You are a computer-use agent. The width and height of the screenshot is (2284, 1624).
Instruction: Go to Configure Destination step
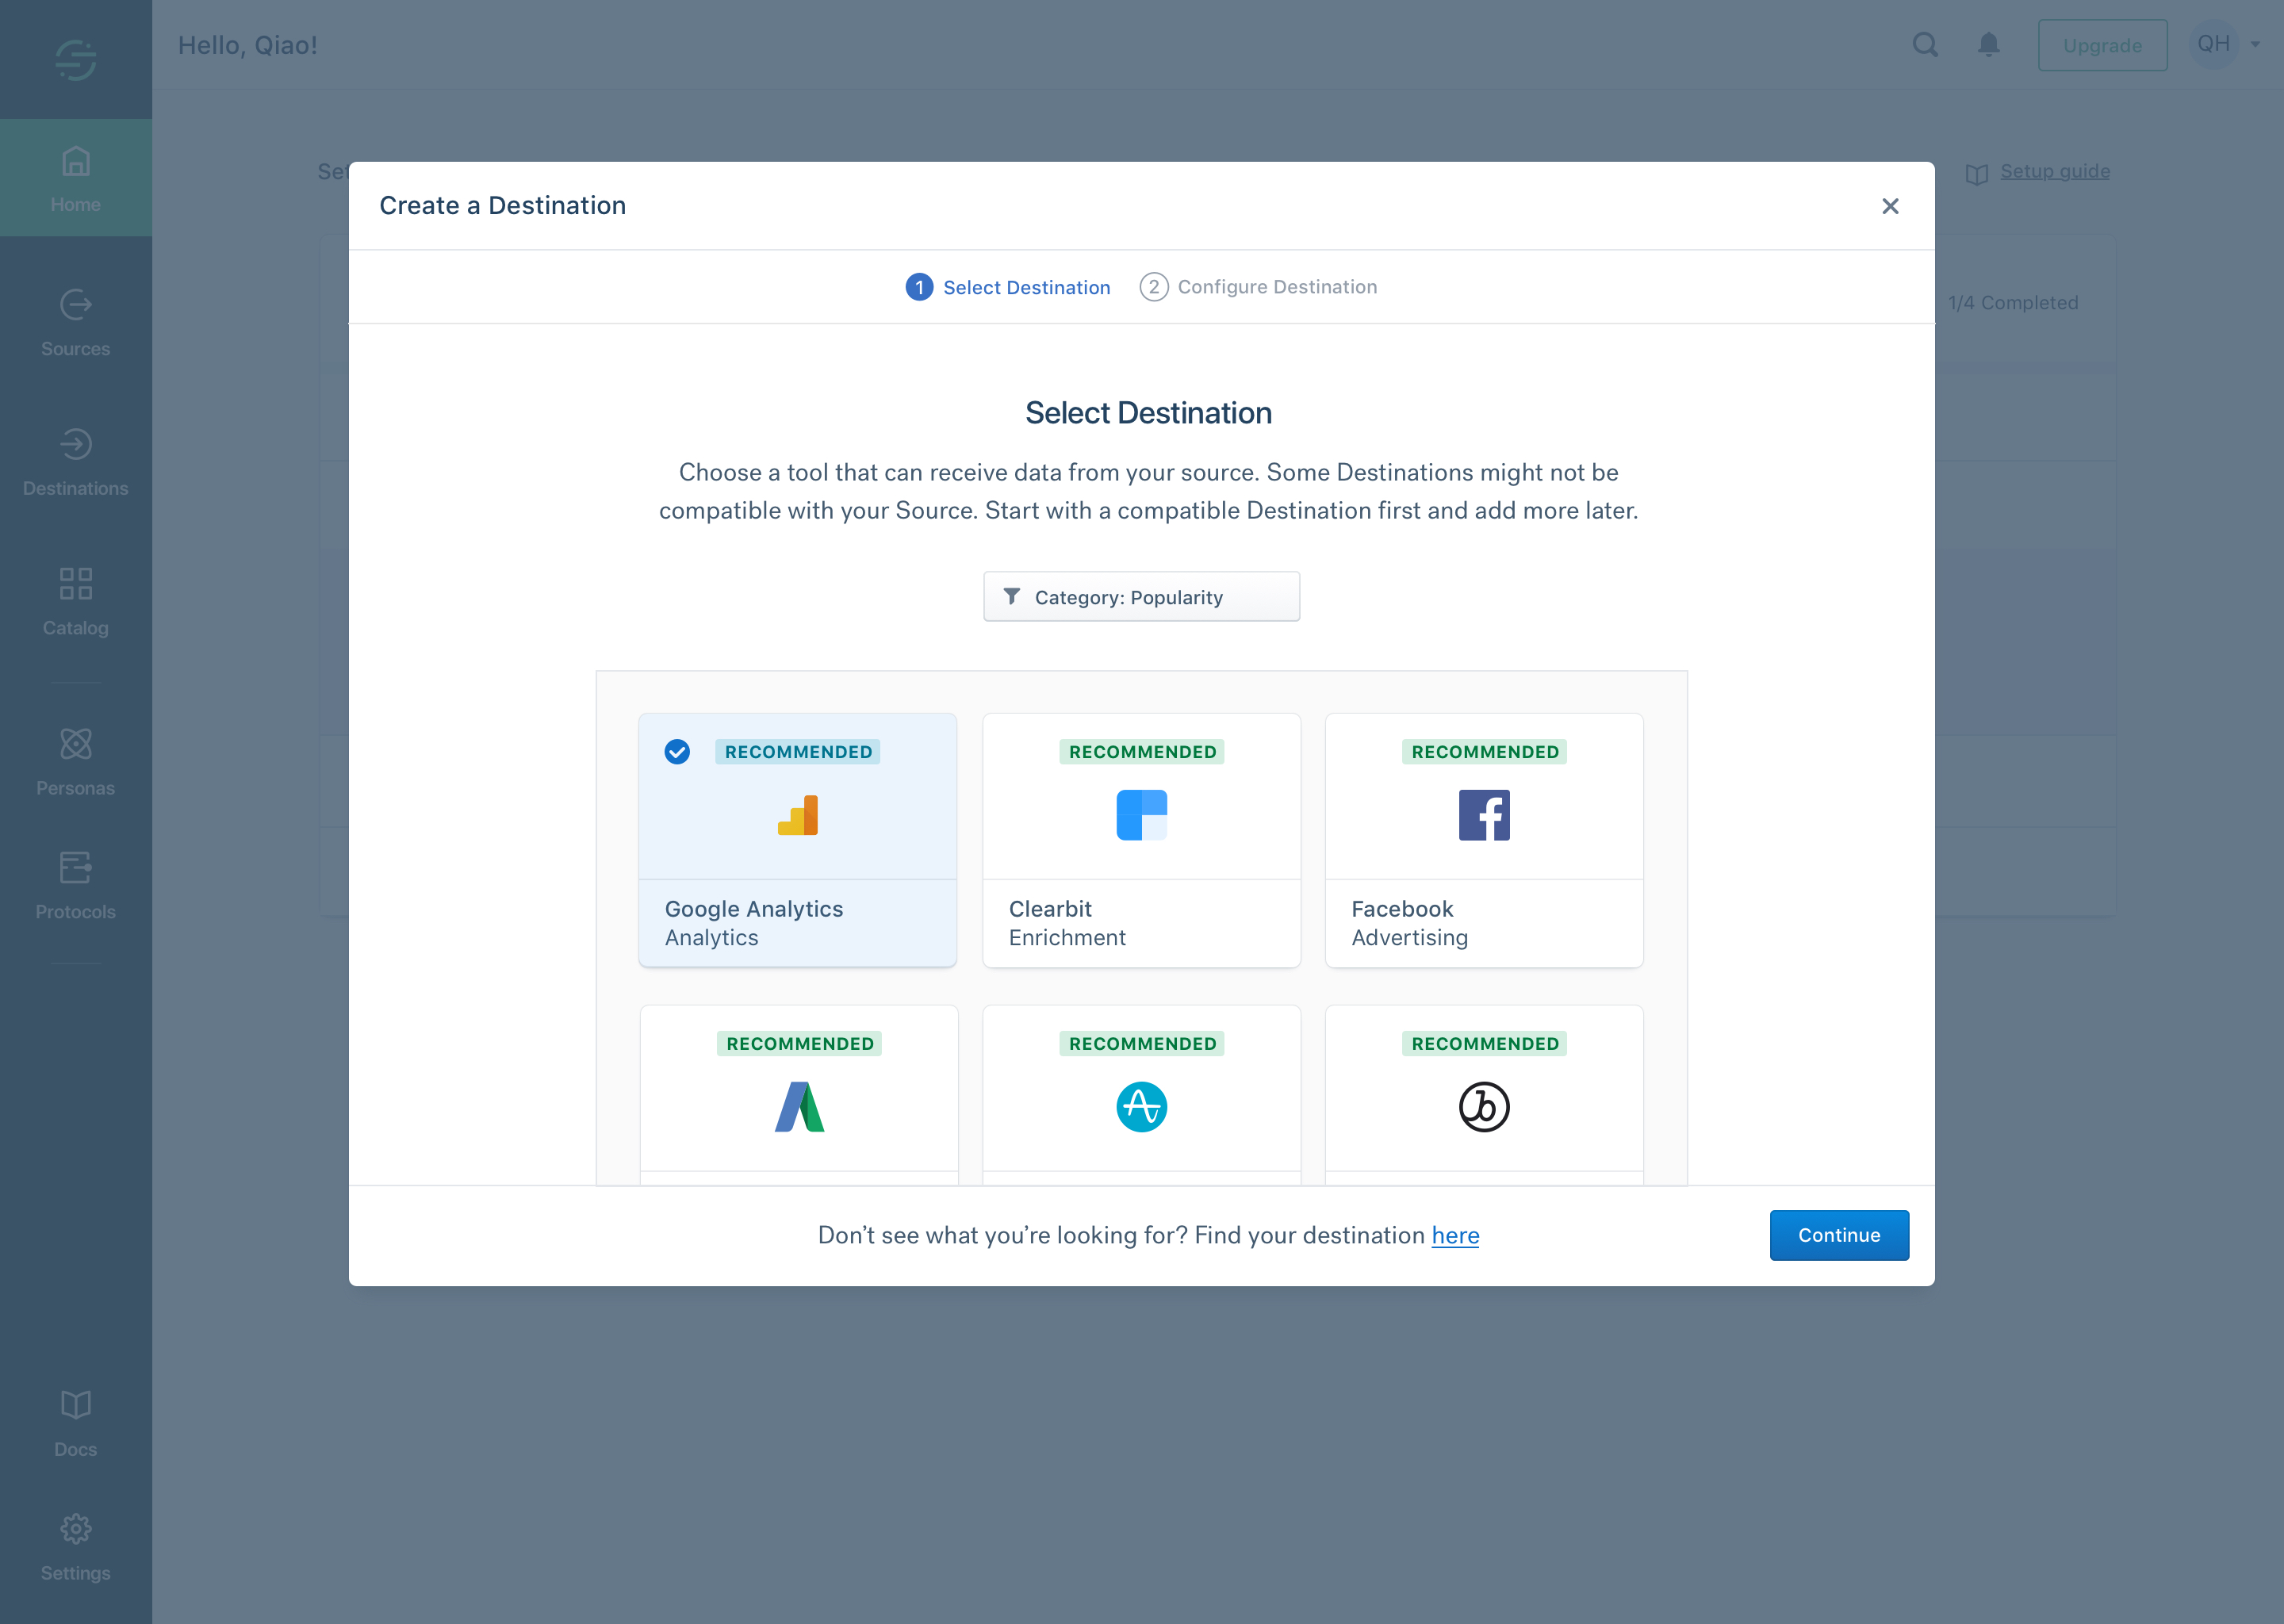point(1258,288)
